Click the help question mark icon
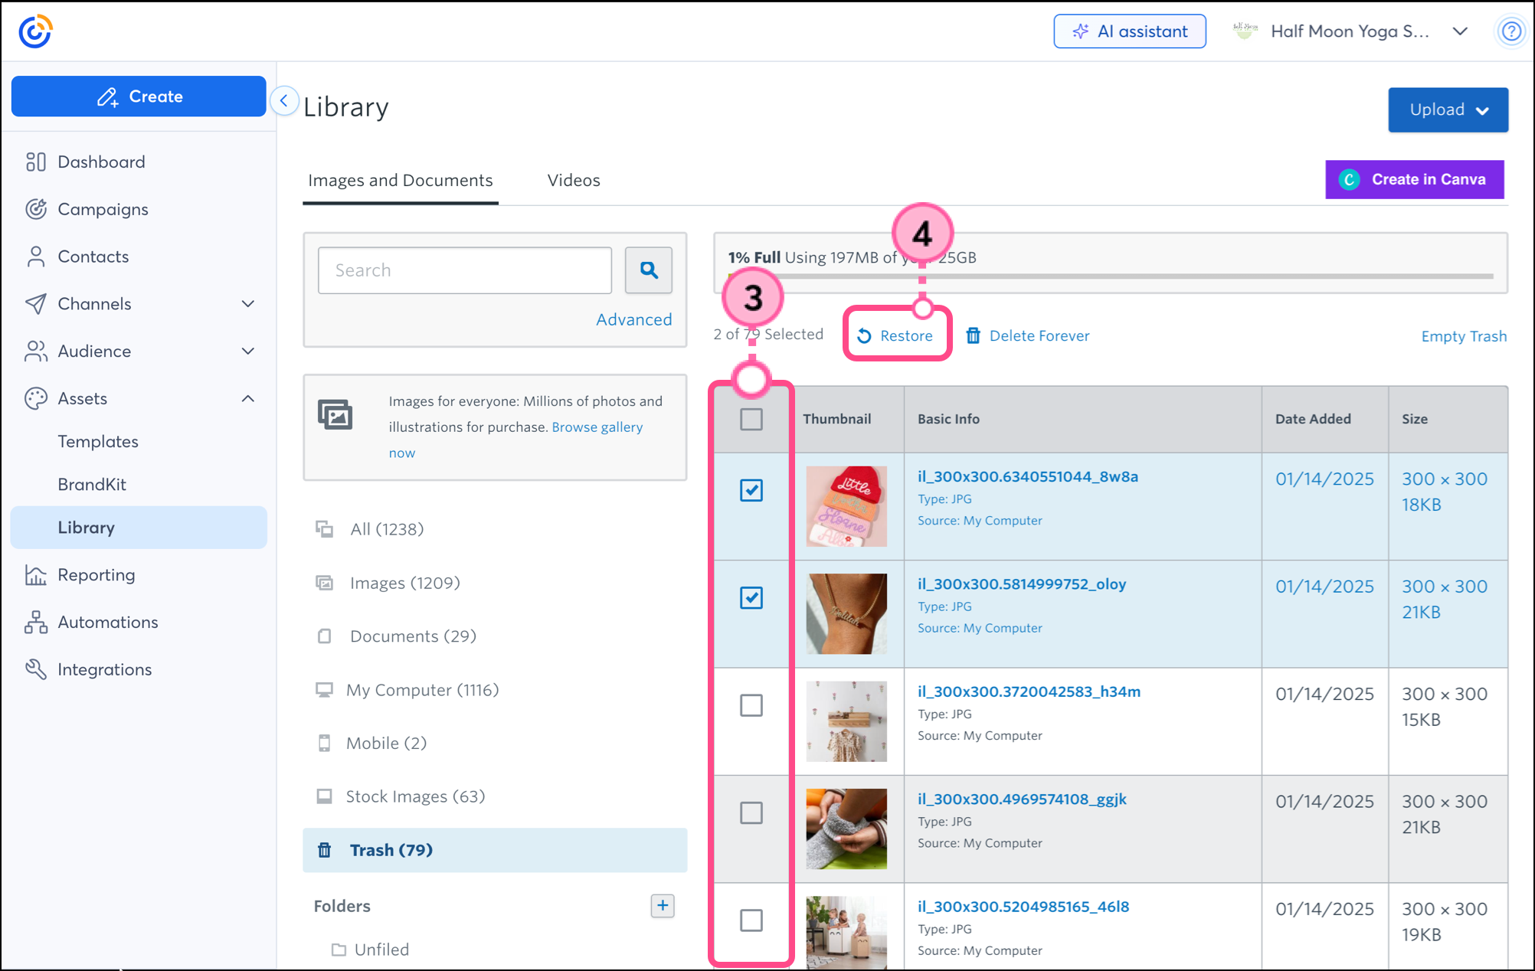This screenshot has height=971, width=1535. tap(1510, 31)
